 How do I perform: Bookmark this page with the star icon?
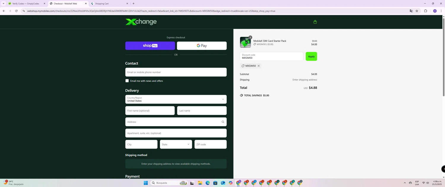click(417, 11)
